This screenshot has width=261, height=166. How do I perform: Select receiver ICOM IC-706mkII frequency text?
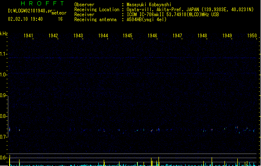[x=173, y=15]
